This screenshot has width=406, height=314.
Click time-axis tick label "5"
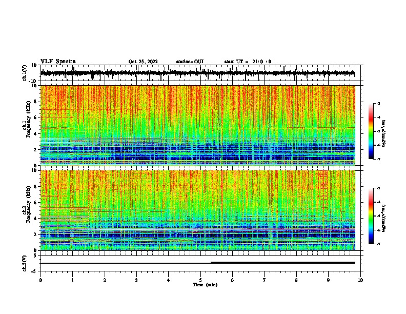[200, 280]
